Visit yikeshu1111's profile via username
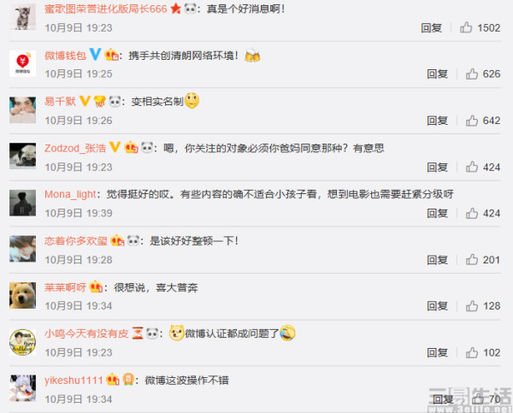Image resolution: width=513 pixels, height=413 pixels. 74,381
